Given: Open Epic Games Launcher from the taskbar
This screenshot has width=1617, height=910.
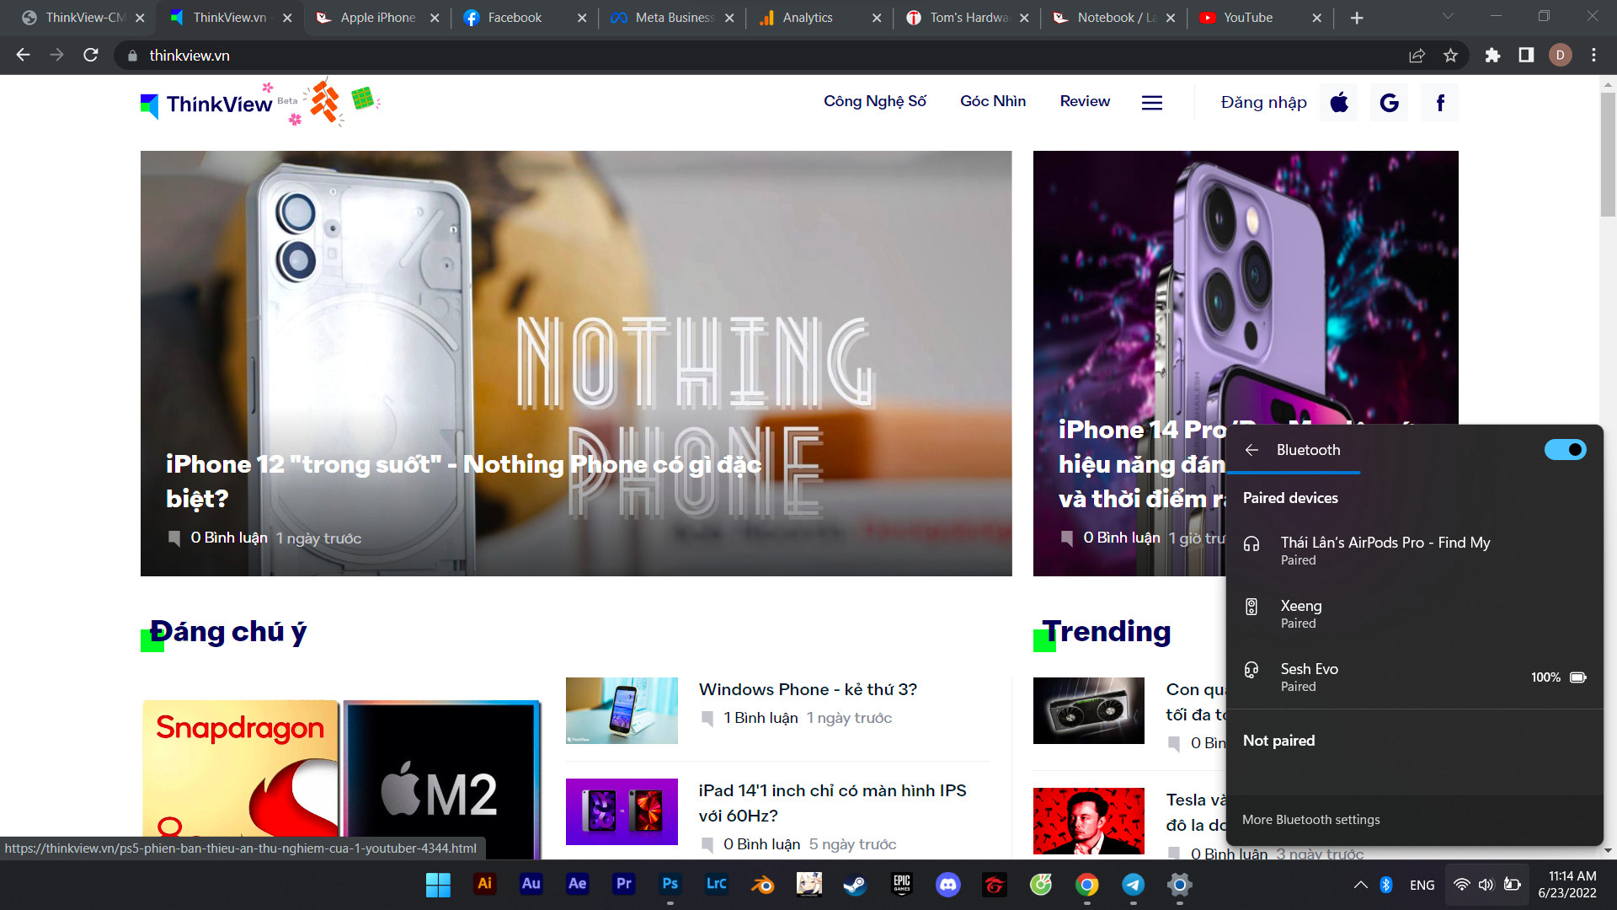Looking at the screenshot, I should (x=902, y=885).
